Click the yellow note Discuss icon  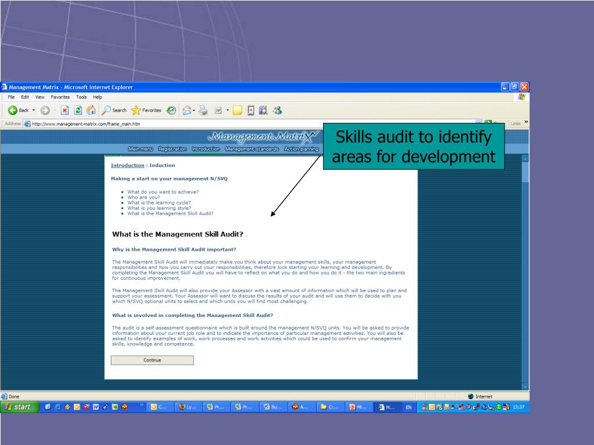[237, 111]
